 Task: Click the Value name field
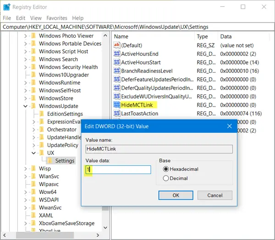[x=159, y=149]
